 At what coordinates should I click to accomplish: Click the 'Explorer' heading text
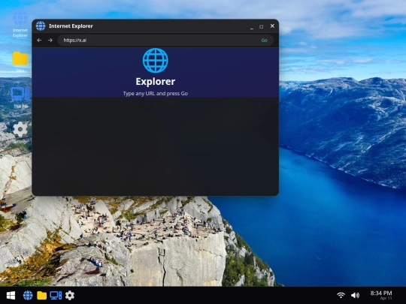point(156,82)
